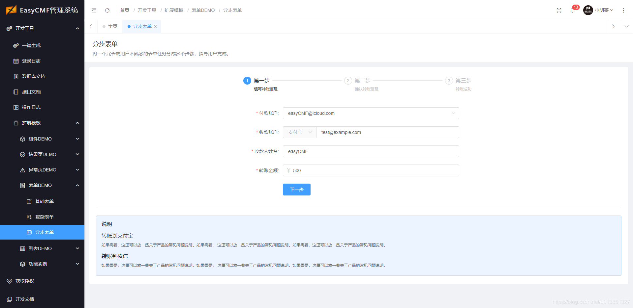Click the 列表DEMO table icon
Image resolution: width=633 pixels, height=308 pixels.
[22, 249]
